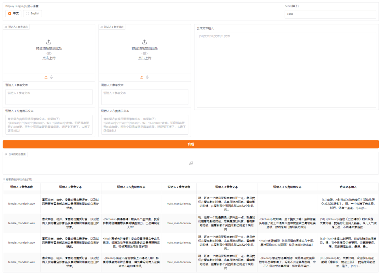The width and height of the screenshot is (382, 273).
Task: Click speaker 1 dialect cell starting <|Henan|>俺这不是怕
Action: (131, 262)
